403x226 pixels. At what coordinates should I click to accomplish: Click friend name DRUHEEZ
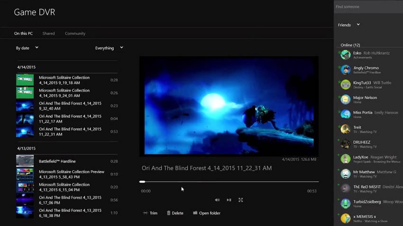362,142
